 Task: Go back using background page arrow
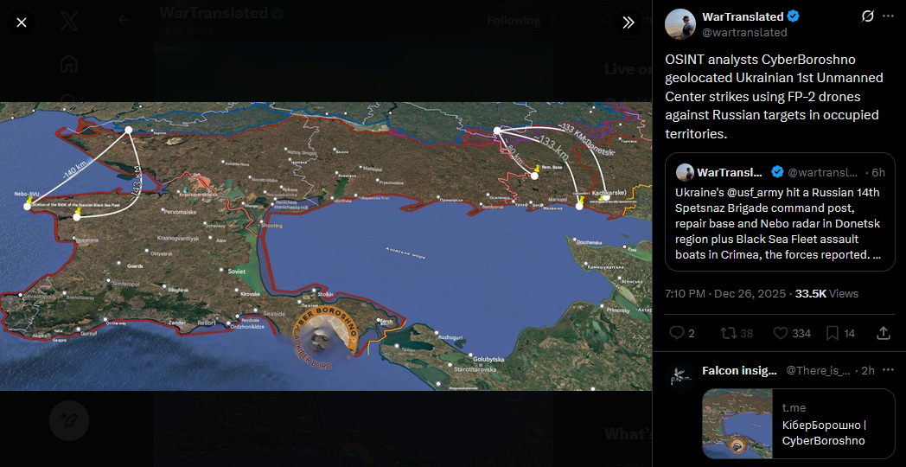coord(124,21)
